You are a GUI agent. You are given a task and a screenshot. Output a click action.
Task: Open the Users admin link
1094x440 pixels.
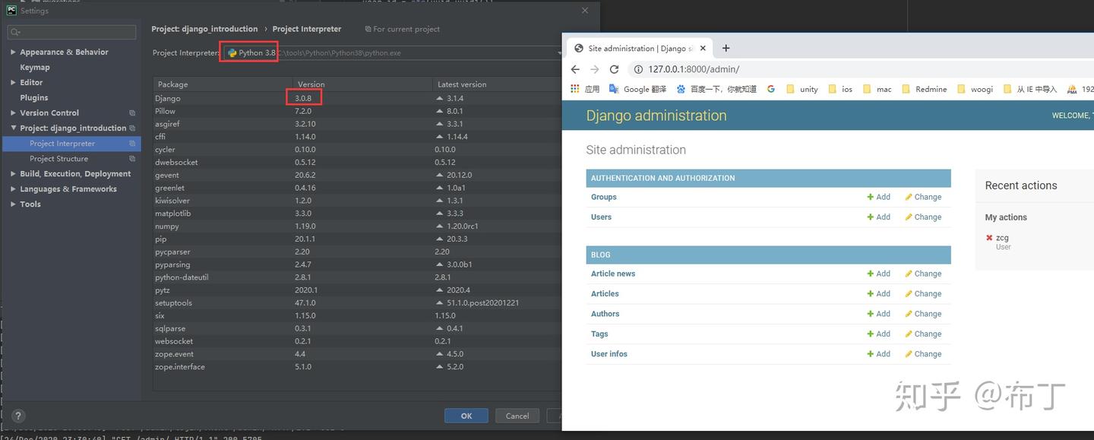coord(601,217)
